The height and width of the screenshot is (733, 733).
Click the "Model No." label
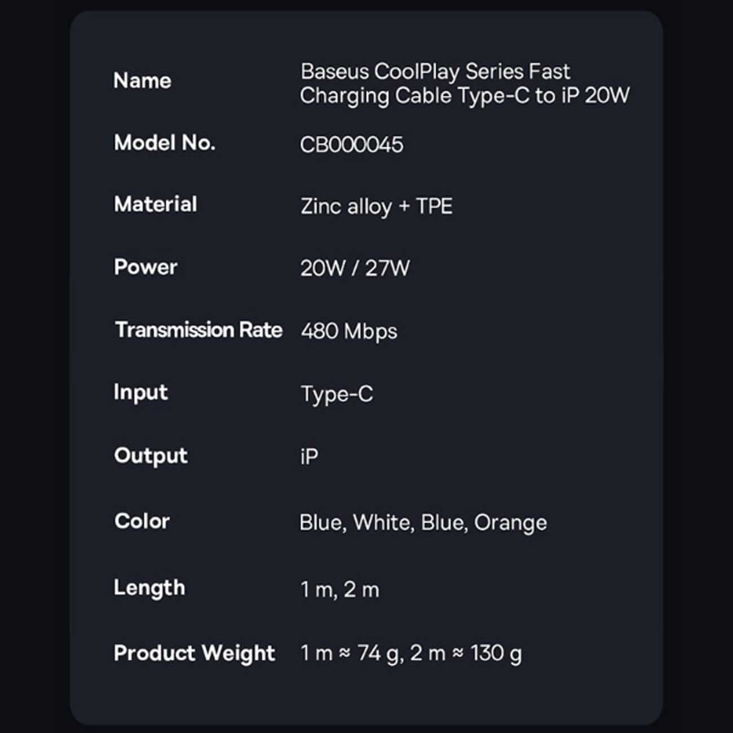[165, 143]
